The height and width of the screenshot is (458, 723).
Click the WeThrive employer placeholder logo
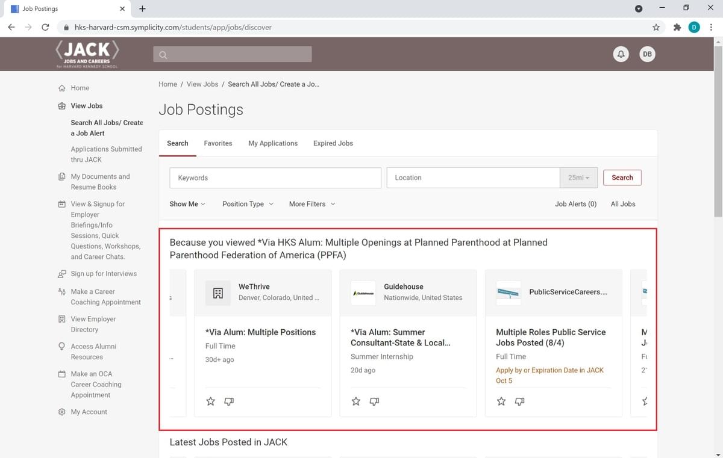[x=218, y=293]
